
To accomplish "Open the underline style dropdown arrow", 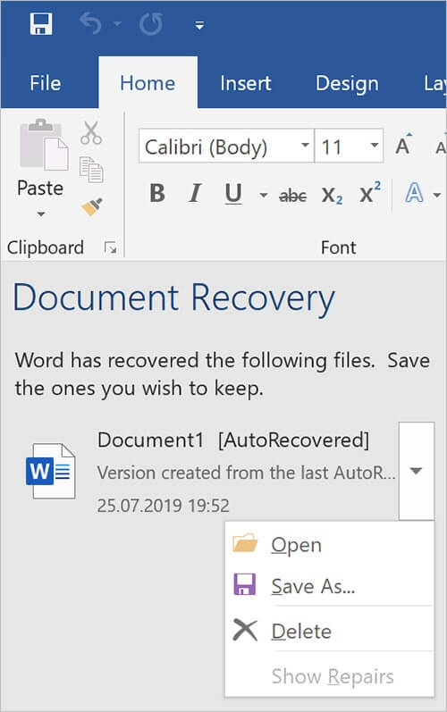I will (x=264, y=196).
